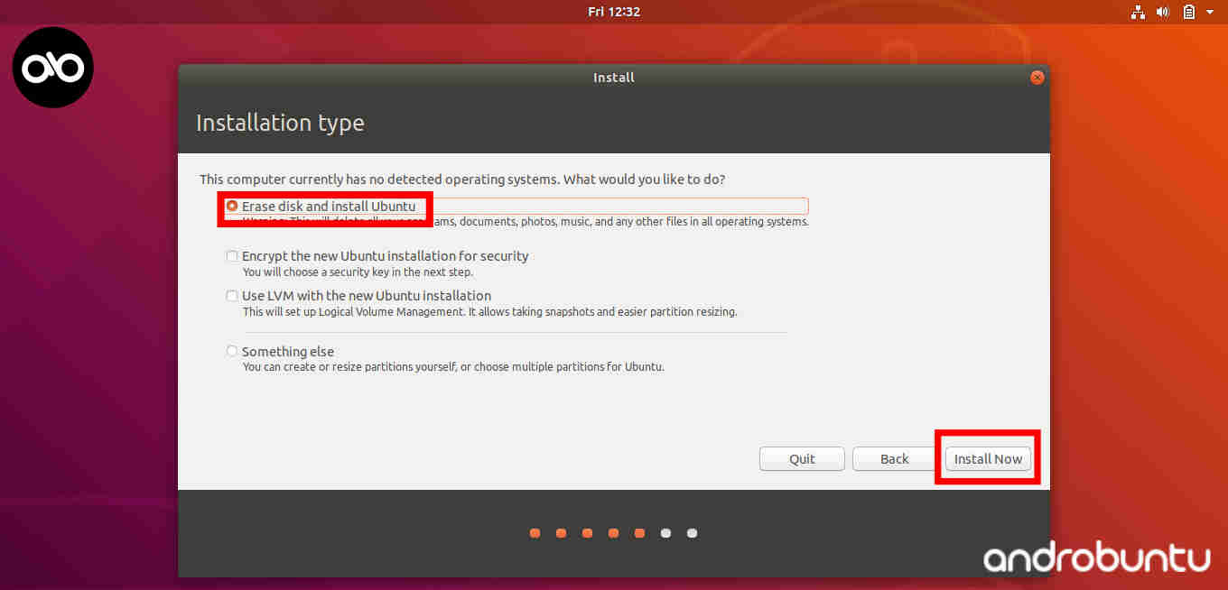The width and height of the screenshot is (1228, 590).
Task: Click the androbuntu watermark at bottom right
Action: pyautogui.click(x=1095, y=559)
